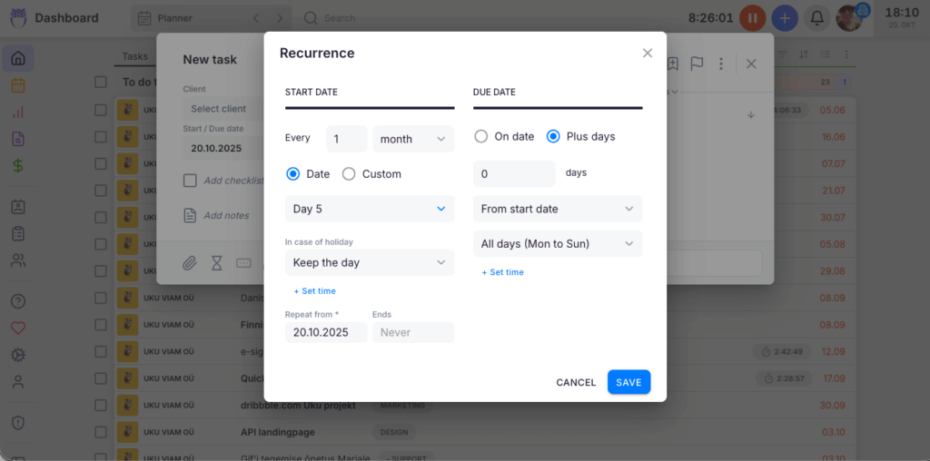Select the Custom radio option
This screenshot has width=930, height=461.
point(349,174)
